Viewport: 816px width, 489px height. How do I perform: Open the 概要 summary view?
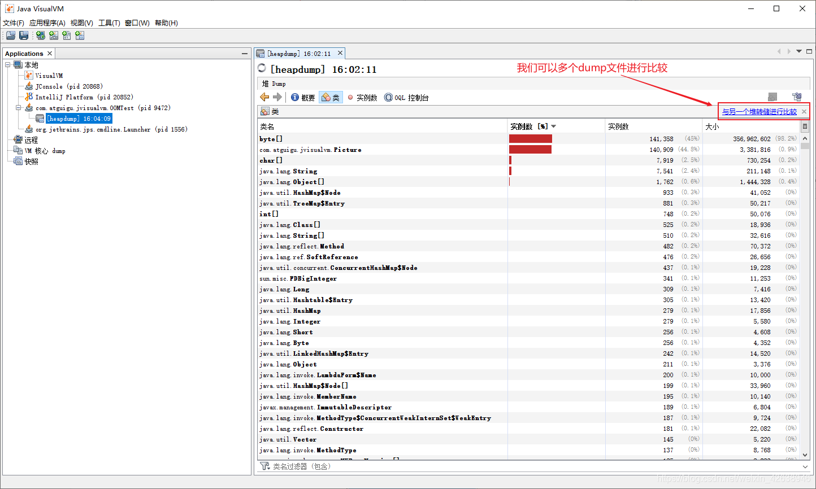pyautogui.click(x=303, y=97)
